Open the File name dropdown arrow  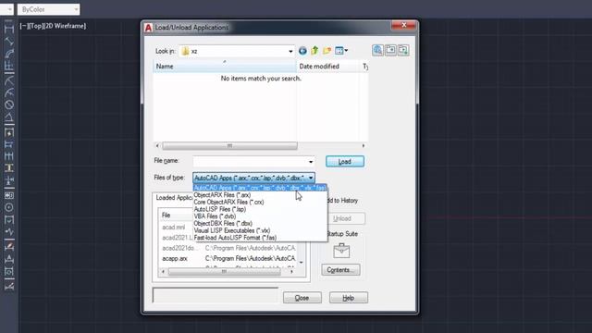311,162
